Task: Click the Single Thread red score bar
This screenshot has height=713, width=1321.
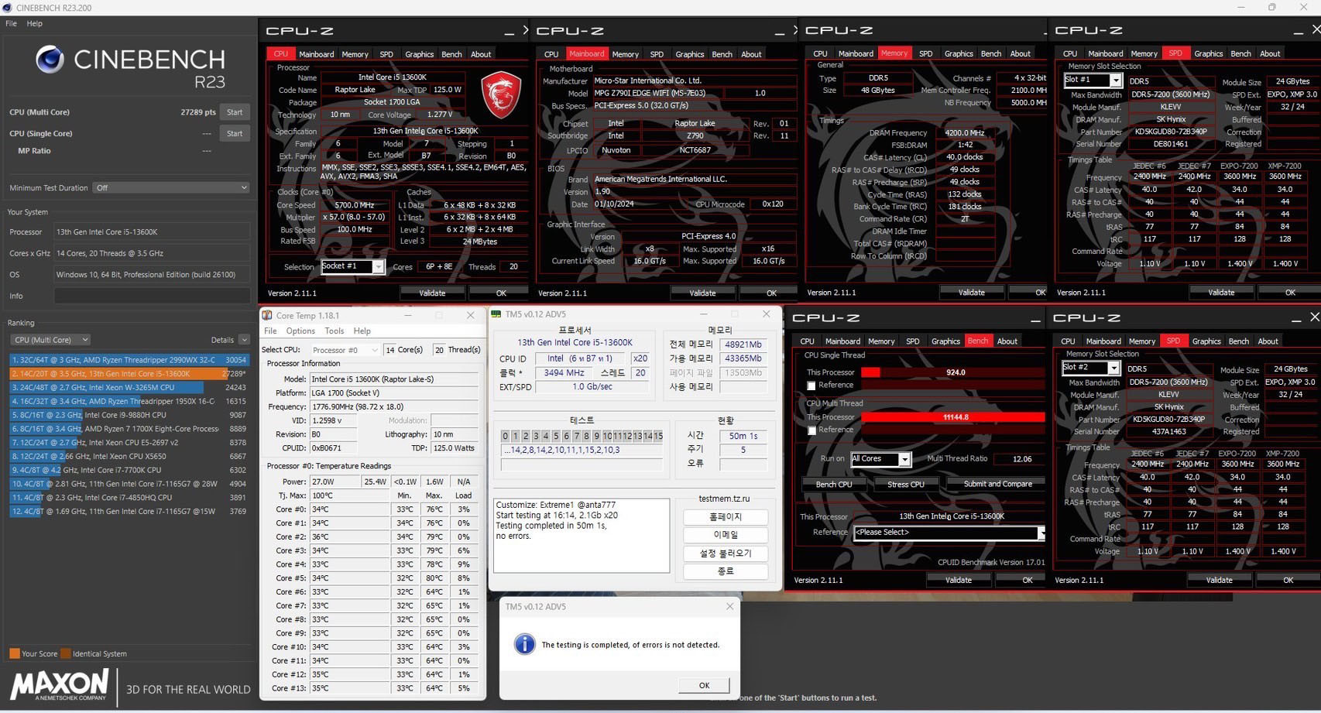Action: pos(870,372)
